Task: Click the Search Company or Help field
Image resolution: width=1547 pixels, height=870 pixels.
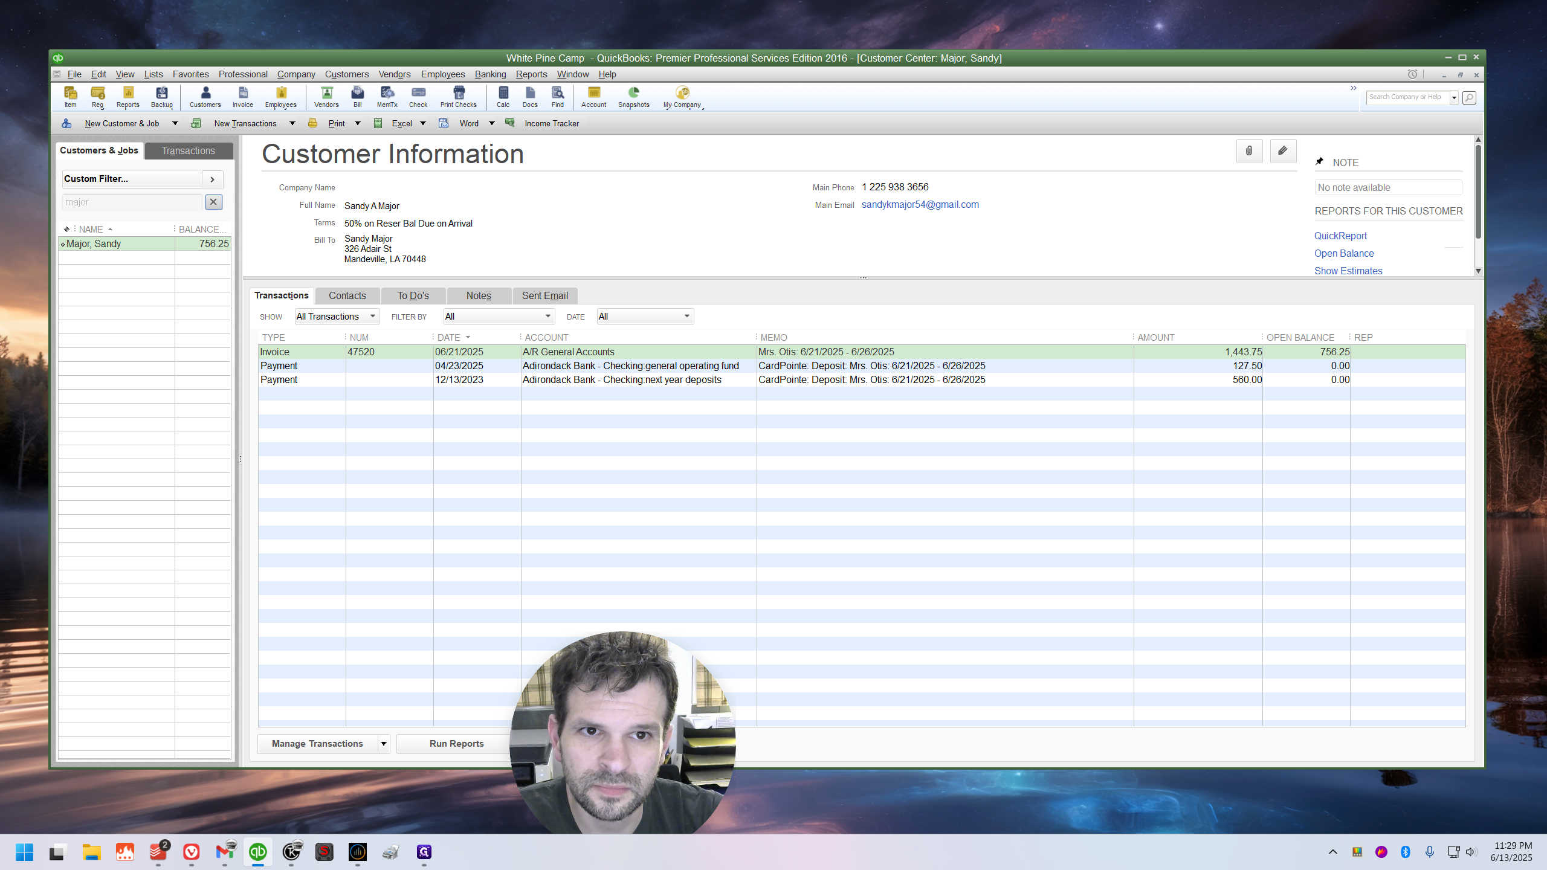Action: (x=1408, y=97)
